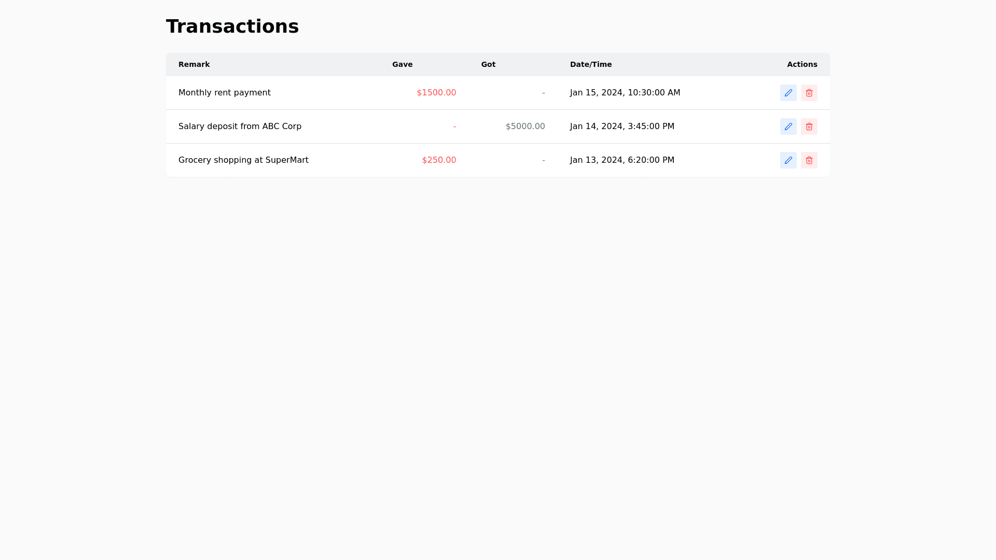
Task: Click the Gave column header
Action: (402, 64)
